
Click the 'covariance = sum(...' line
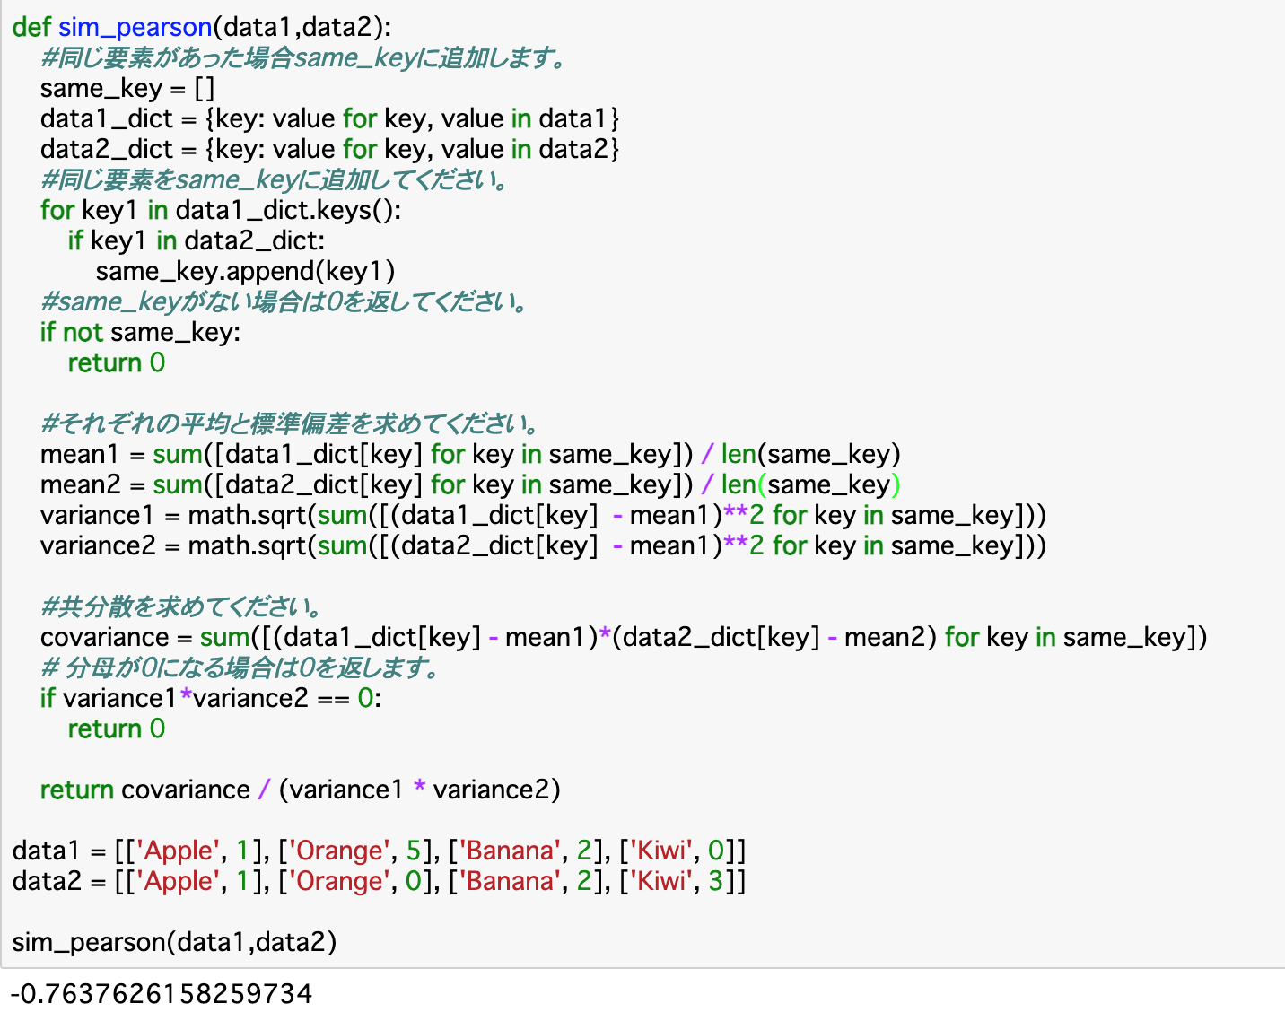[624, 637]
